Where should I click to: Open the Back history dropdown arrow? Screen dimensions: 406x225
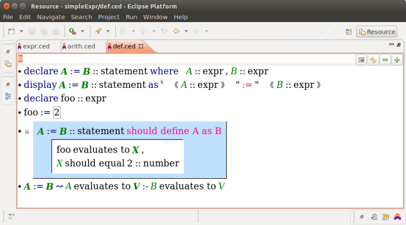pyautogui.click(x=186, y=31)
